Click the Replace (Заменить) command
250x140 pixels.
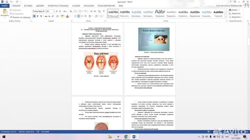click(234, 13)
